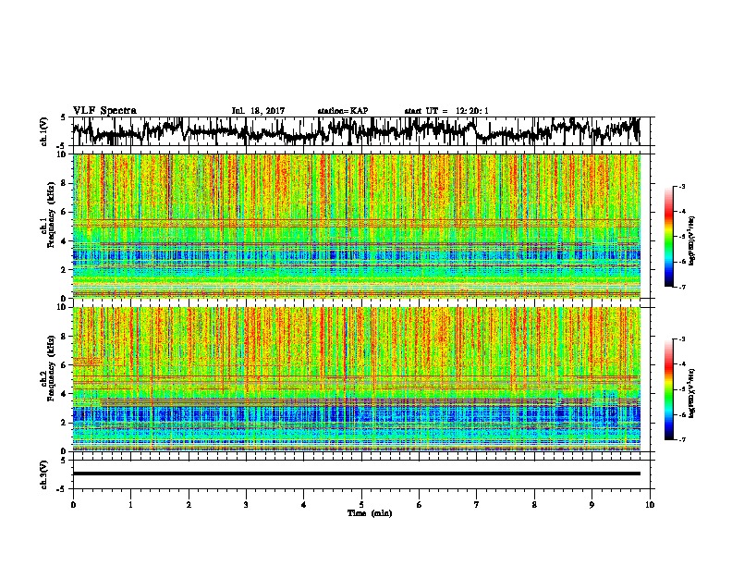Click the "station=KAP" label
This screenshot has width=732, height=566.
343,111
